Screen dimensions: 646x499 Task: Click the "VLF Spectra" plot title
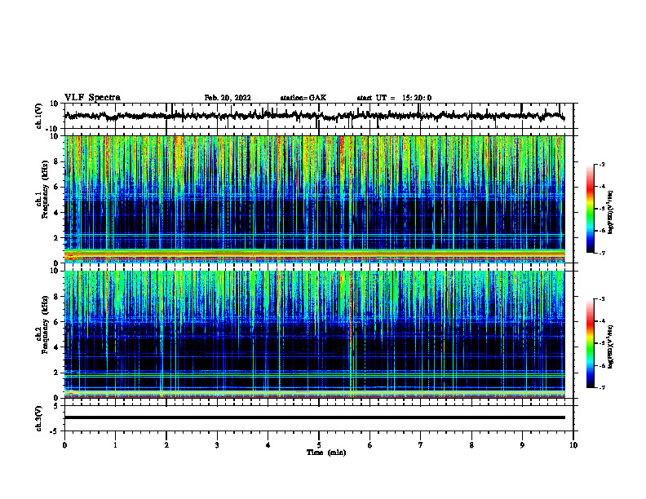pos(92,98)
